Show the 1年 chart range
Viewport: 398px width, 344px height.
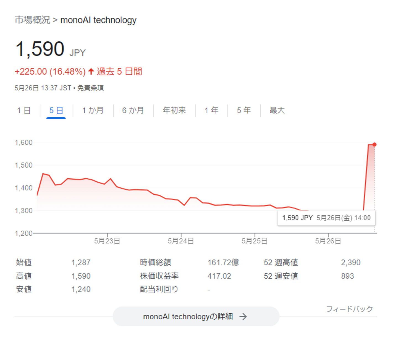pos(211,110)
